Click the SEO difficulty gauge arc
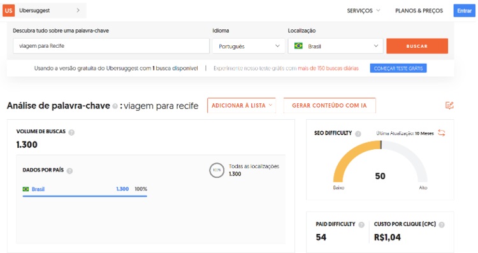 tap(380, 161)
